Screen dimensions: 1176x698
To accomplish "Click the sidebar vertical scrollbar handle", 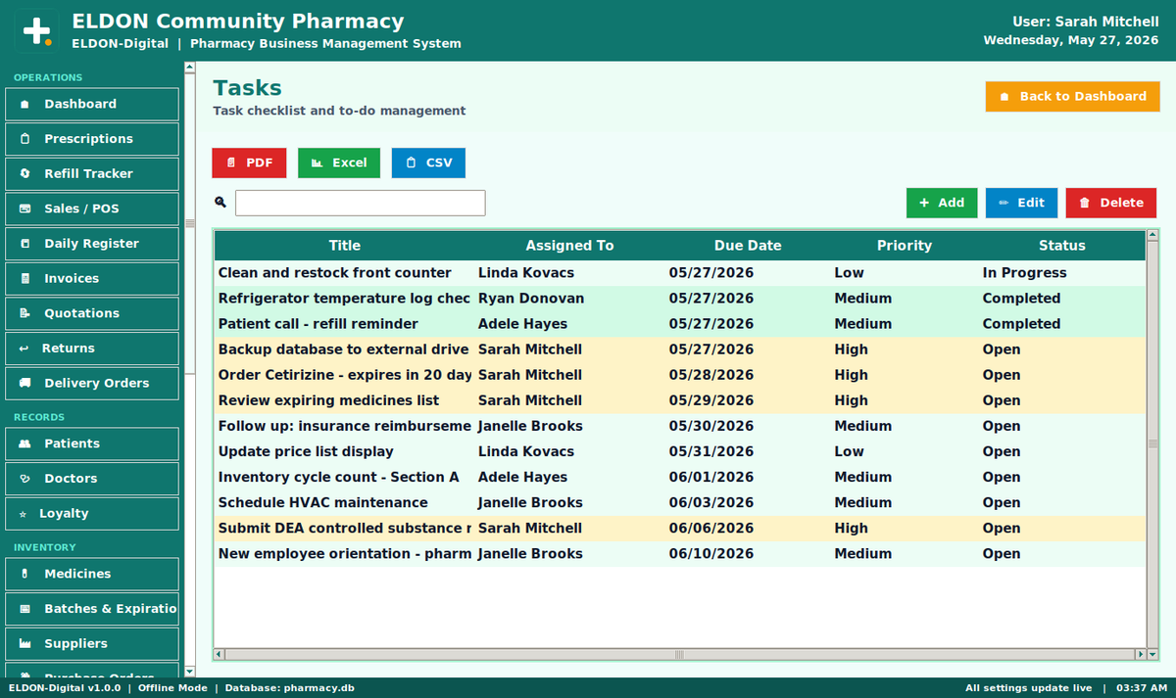I will pos(191,221).
